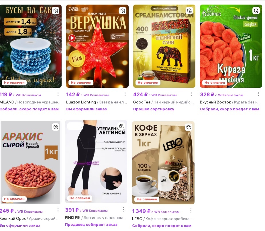Click the box icon on the leggings card

tap(121, 126)
